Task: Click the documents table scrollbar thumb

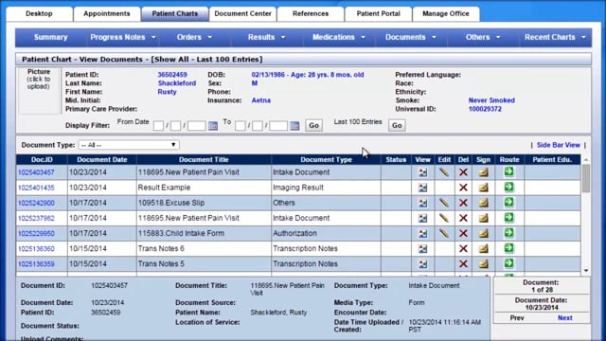Action: pos(586,178)
